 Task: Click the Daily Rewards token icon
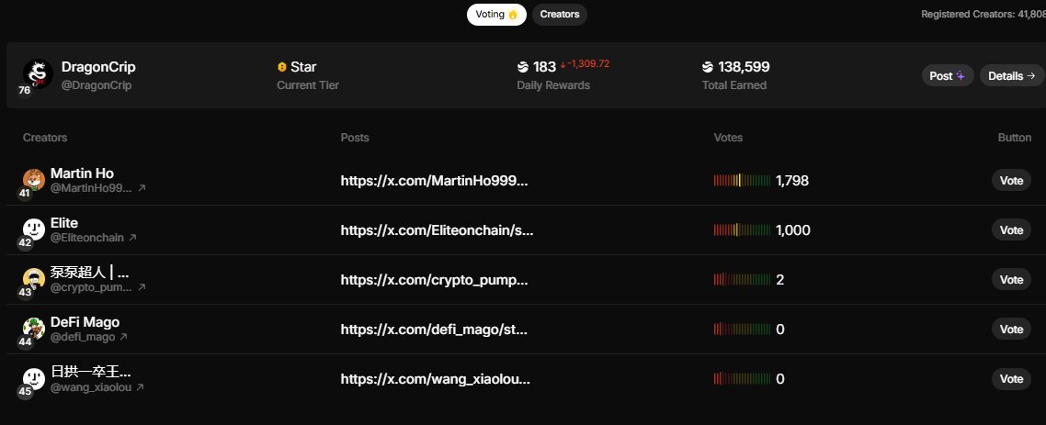(523, 67)
